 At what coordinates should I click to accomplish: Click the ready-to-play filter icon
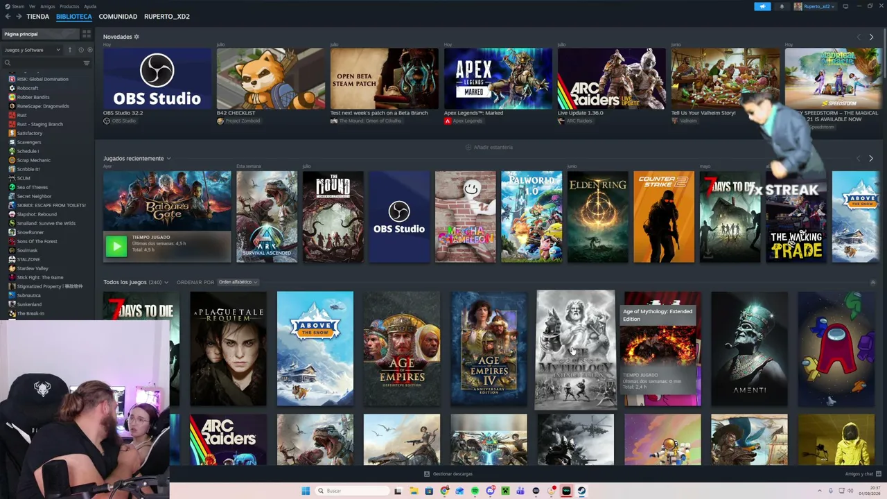(89, 50)
